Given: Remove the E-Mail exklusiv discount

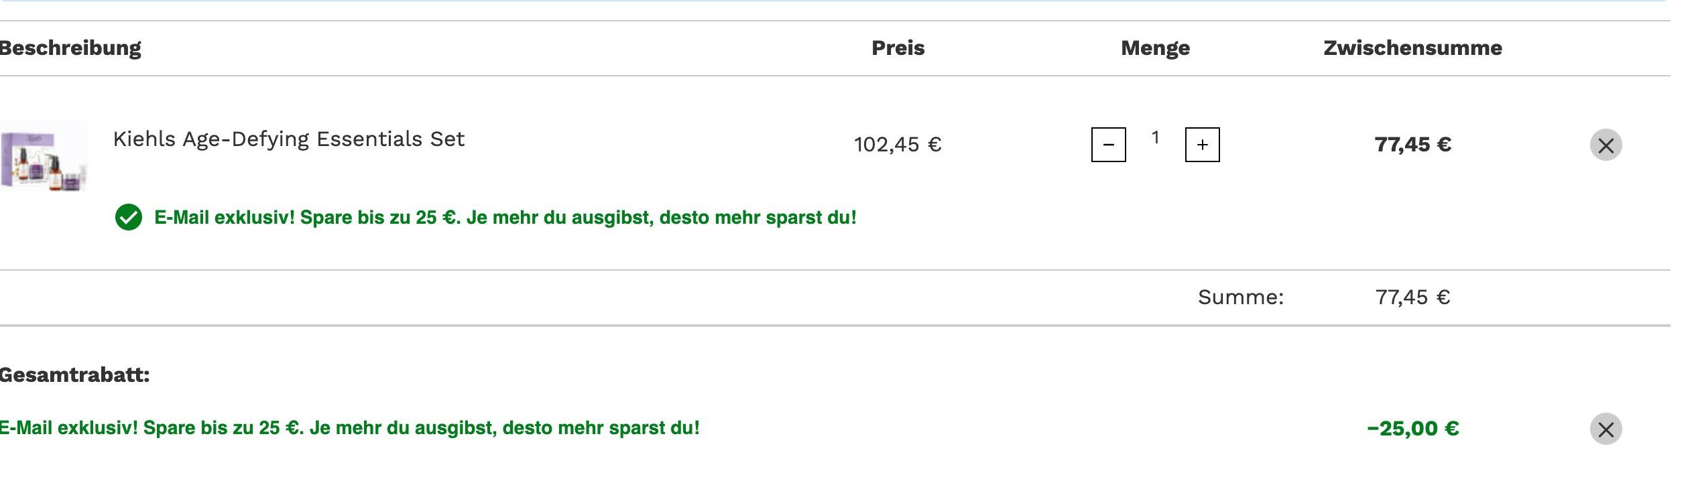Looking at the screenshot, I should click(1606, 429).
